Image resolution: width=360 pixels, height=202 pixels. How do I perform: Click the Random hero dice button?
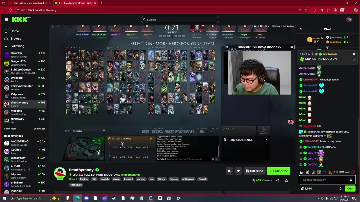click(264, 130)
